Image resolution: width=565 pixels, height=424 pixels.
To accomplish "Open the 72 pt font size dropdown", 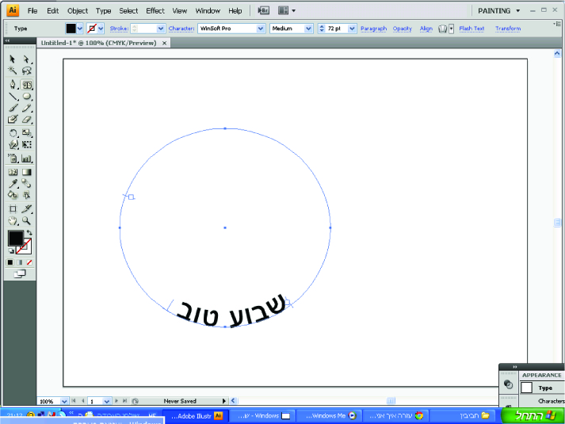I will [x=352, y=29].
